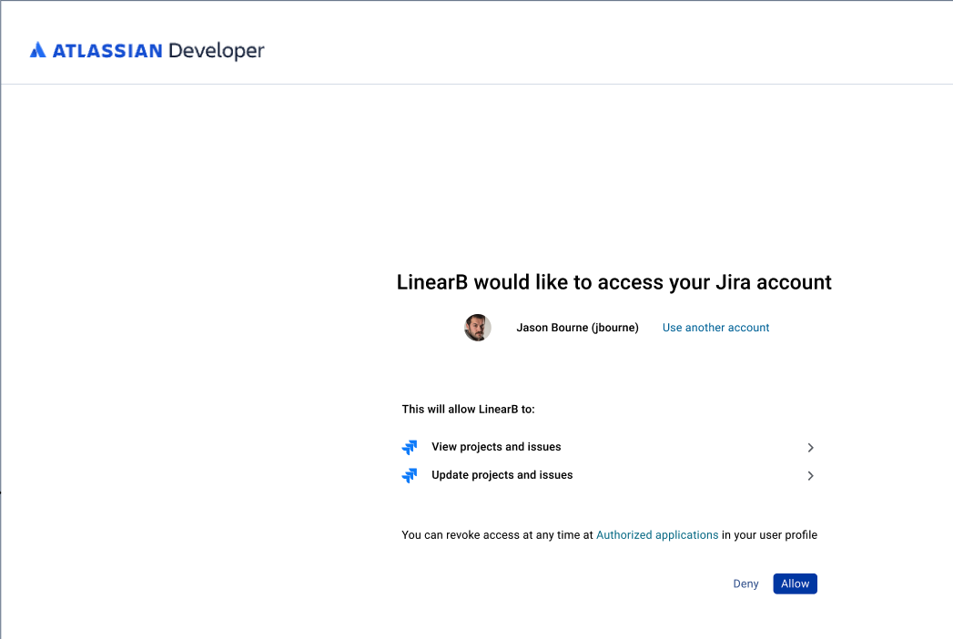Click the ATLASSIAN Developer header text
This screenshot has height=639, width=953.
tap(158, 50)
